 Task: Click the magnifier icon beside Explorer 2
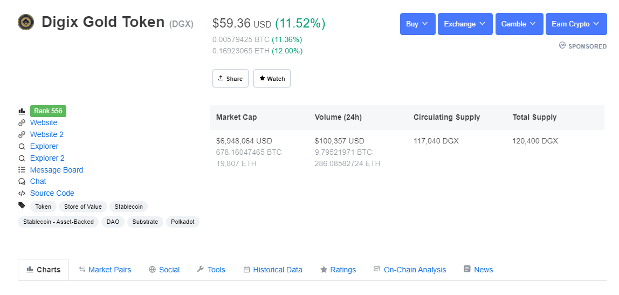(22, 159)
